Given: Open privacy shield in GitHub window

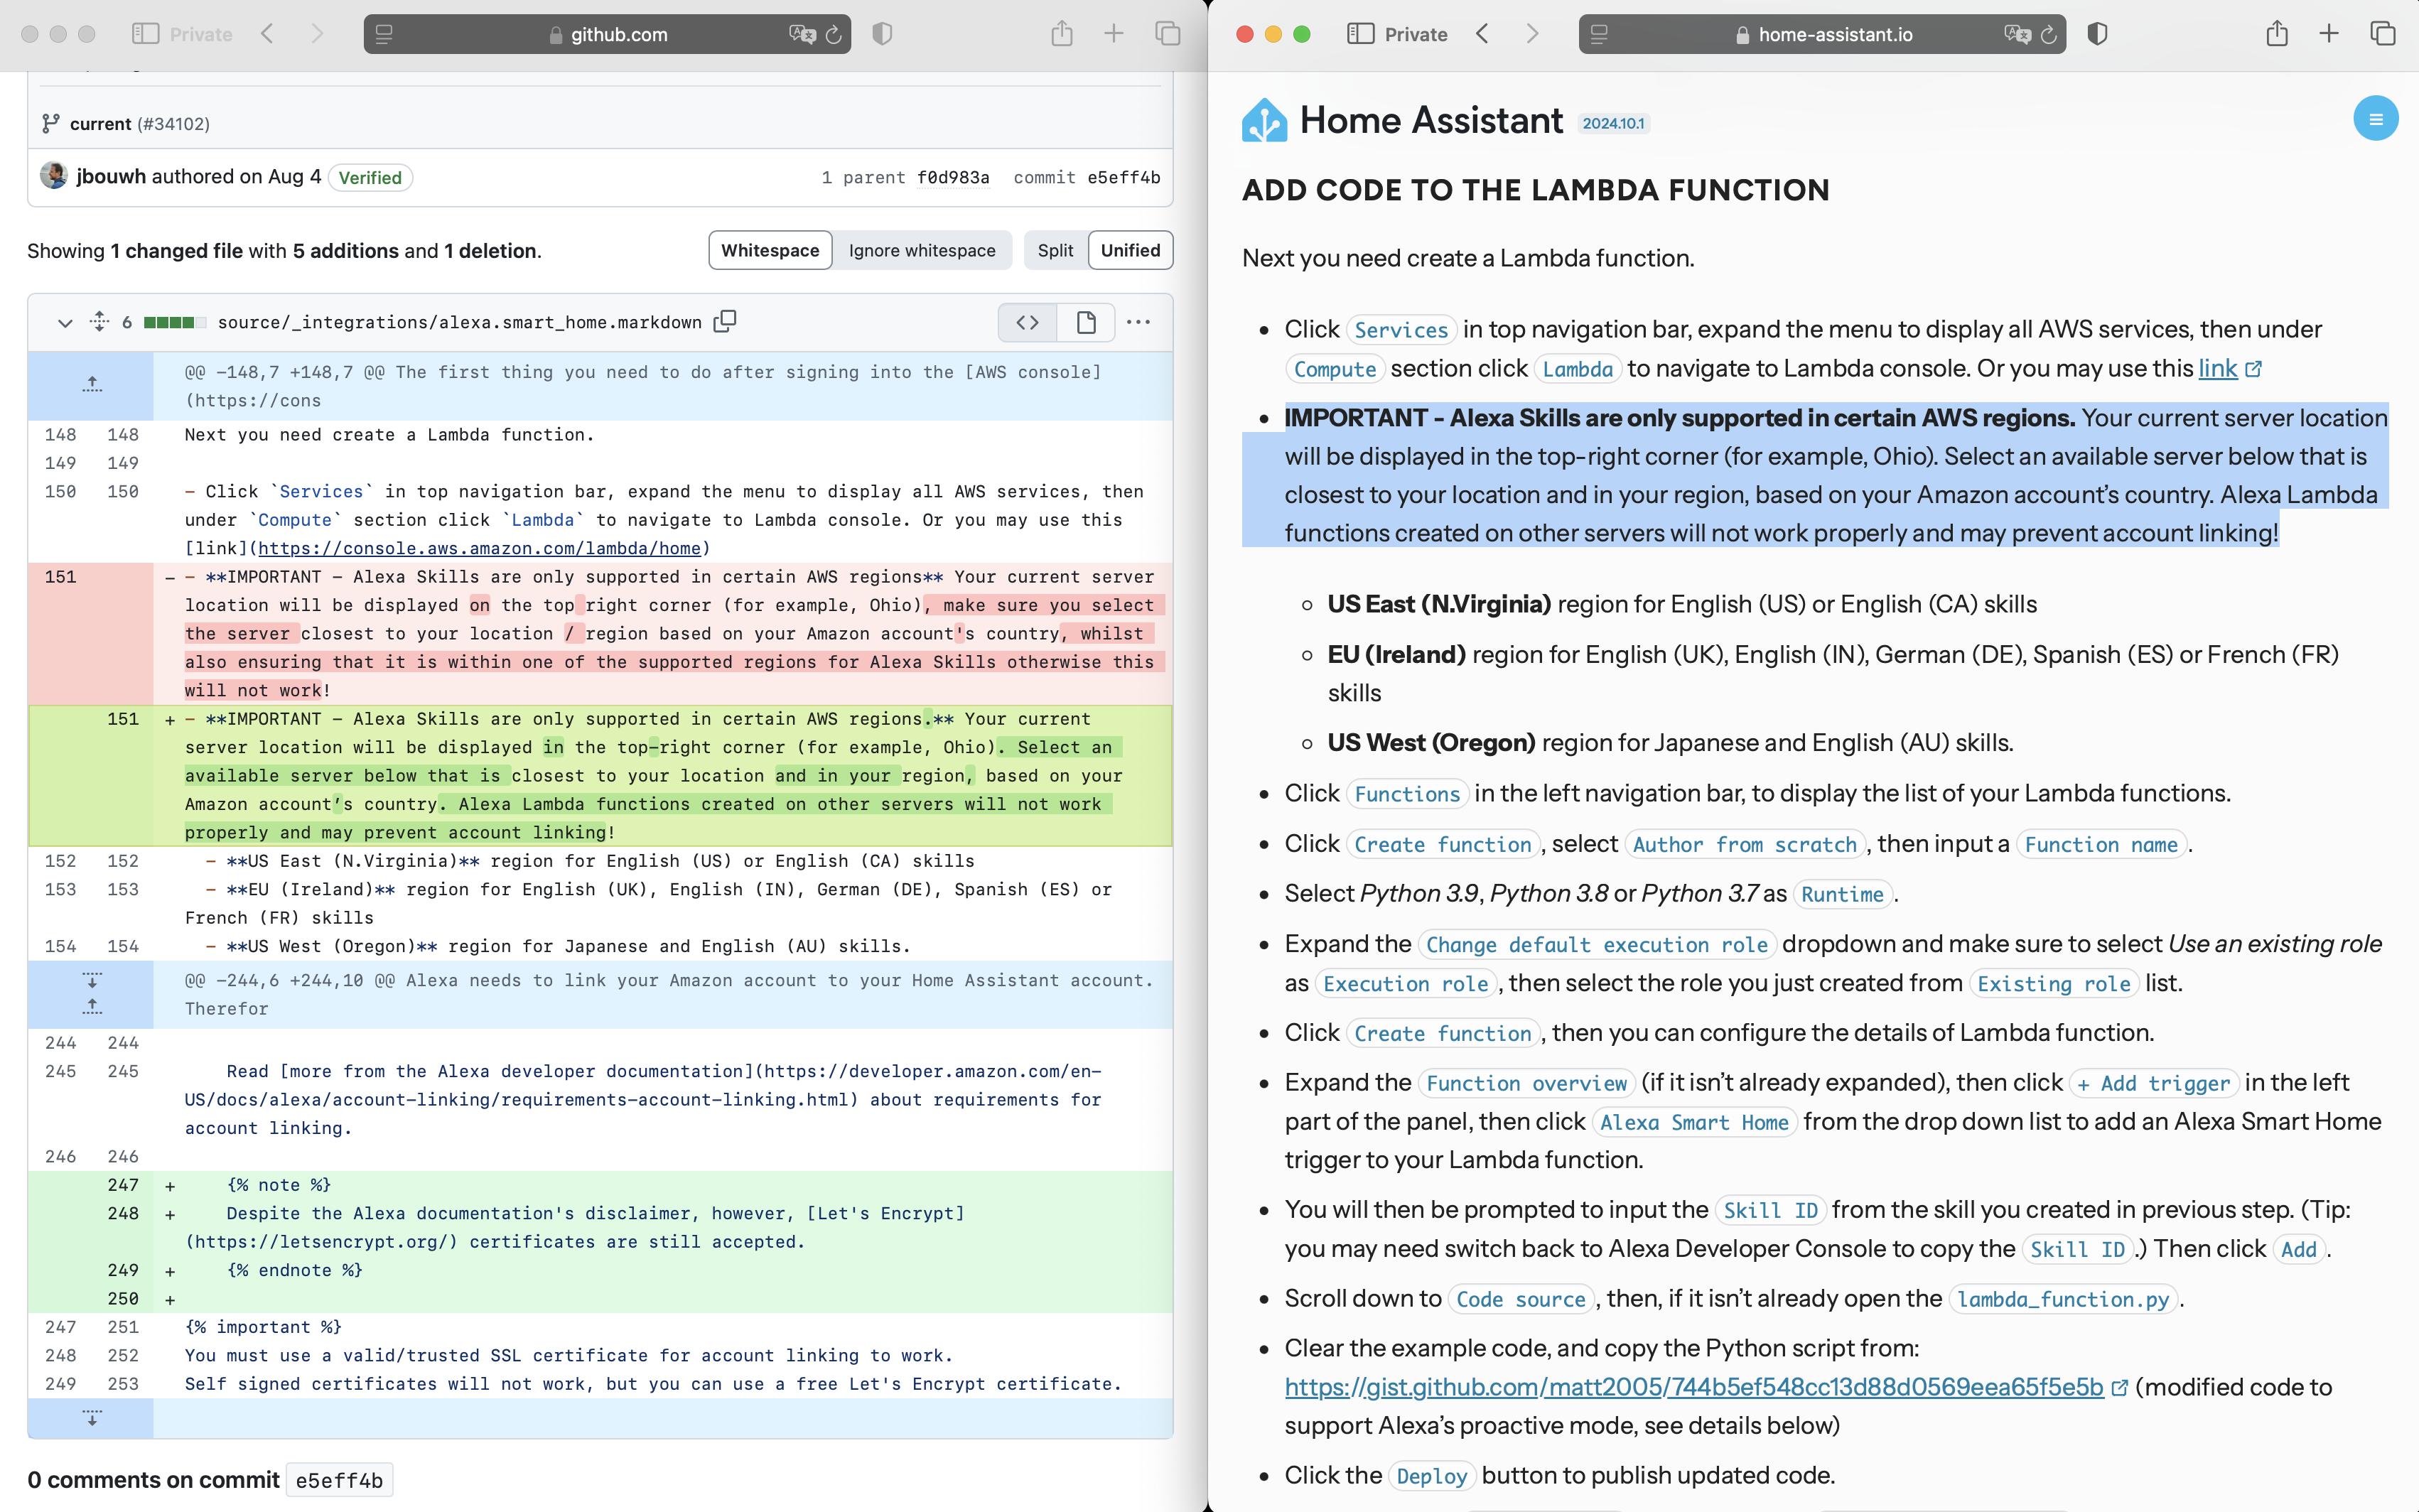Looking at the screenshot, I should [882, 34].
